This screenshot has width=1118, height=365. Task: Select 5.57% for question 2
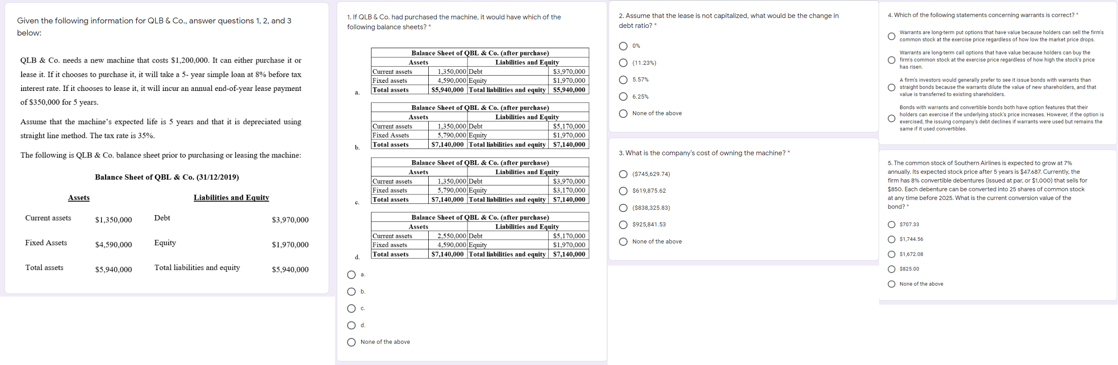click(x=623, y=80)
